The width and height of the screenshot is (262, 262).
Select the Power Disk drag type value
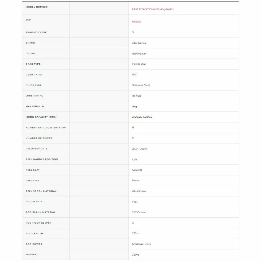pos(139,64)
